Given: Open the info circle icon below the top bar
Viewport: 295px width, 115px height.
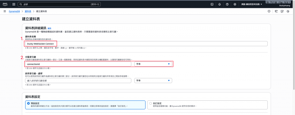Looking at the screenshot, I should 269,11.
